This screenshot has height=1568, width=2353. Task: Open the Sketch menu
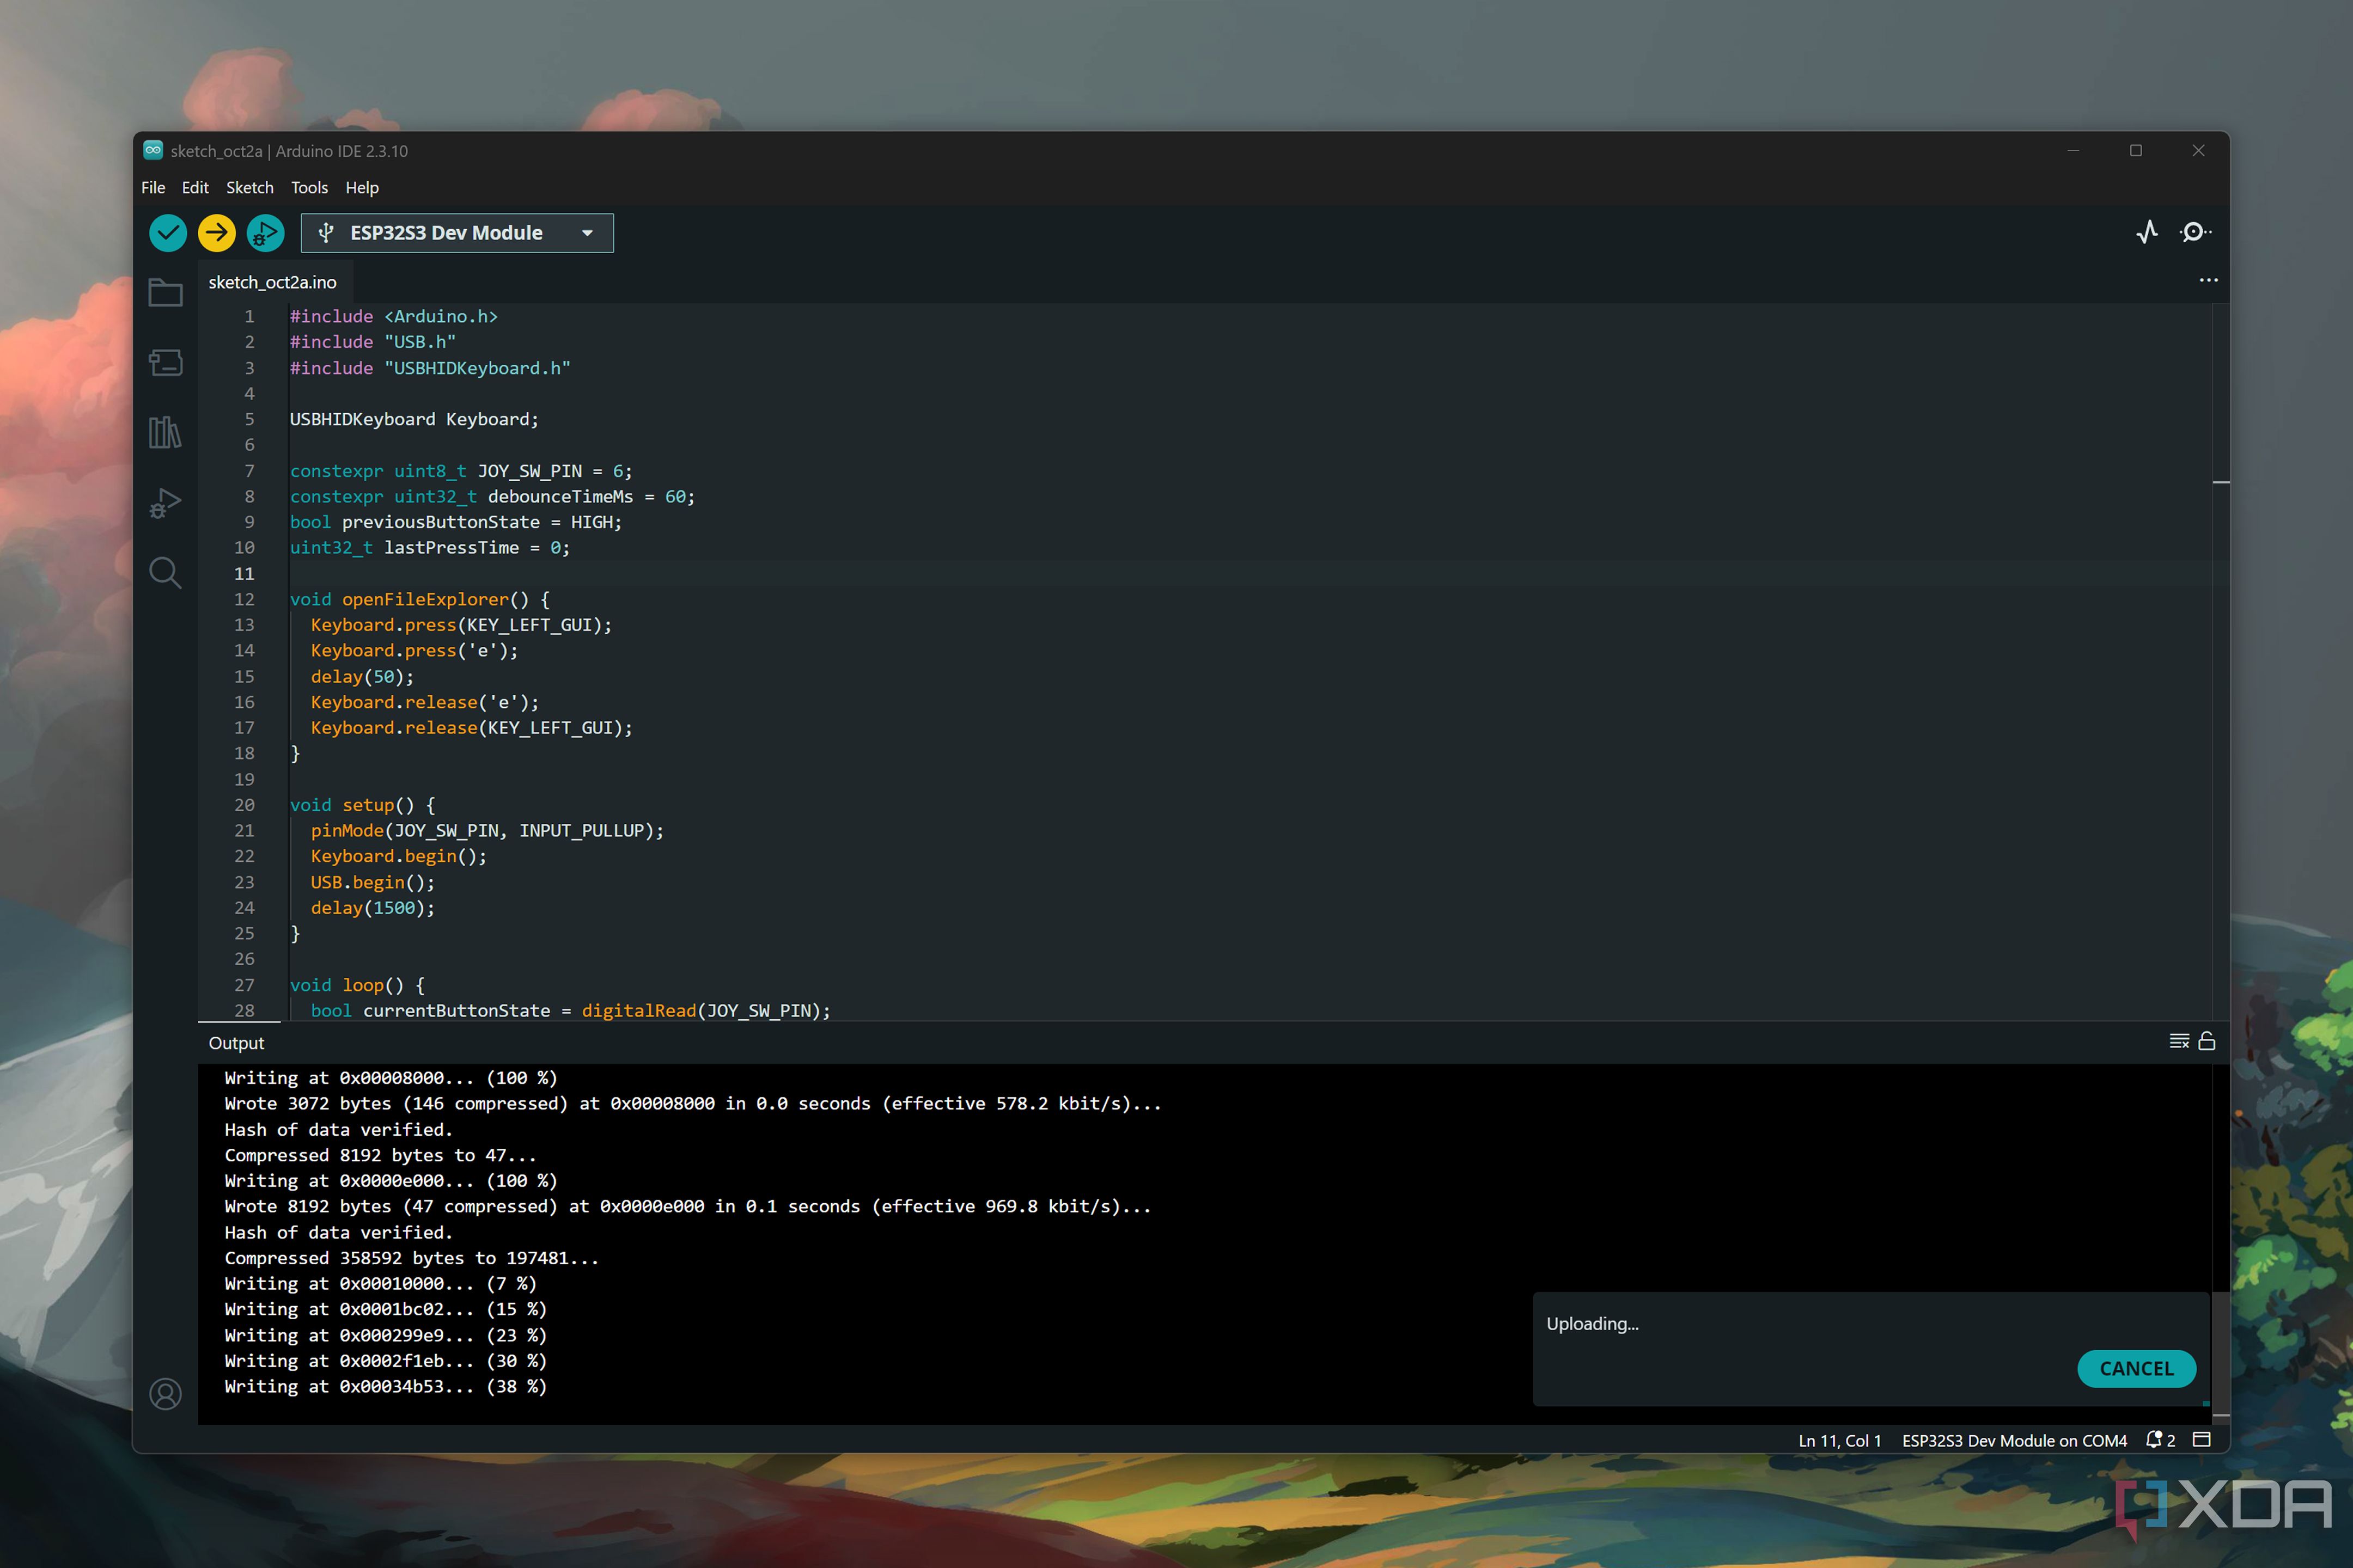[249, 187]
